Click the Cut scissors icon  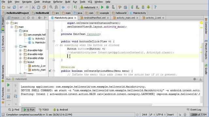tap(33, 7)
